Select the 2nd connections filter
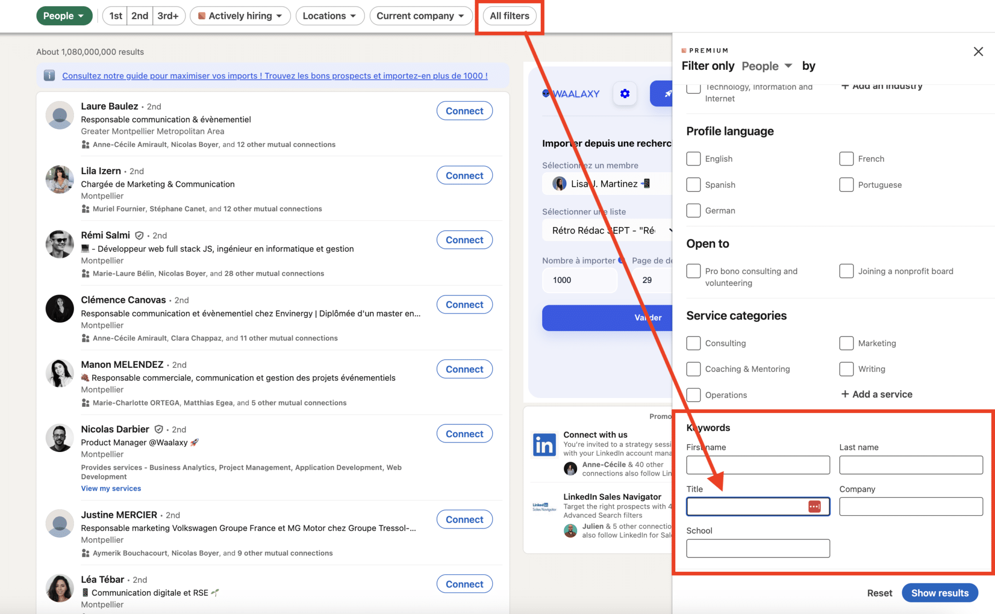 point(139,16)
